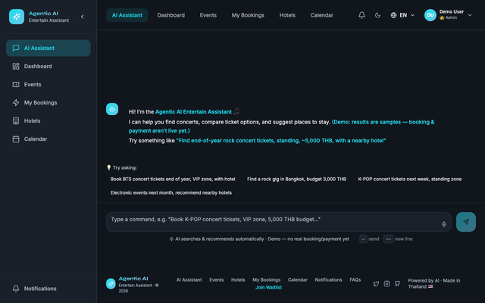Image resolution: width=485 pixels, height=303 pixels.
Task: Click the Join Waitlist footer link
Action: (268, 288)
